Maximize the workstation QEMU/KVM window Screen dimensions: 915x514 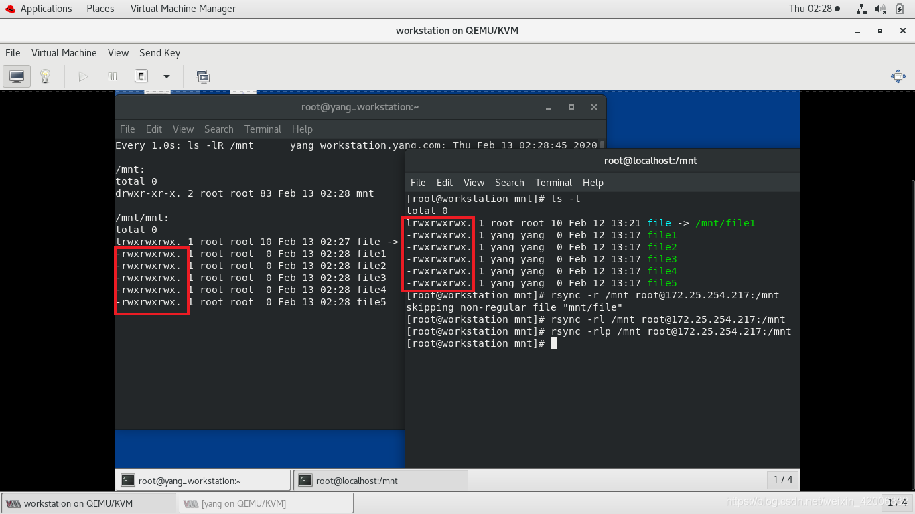click(x=881, y=31)
